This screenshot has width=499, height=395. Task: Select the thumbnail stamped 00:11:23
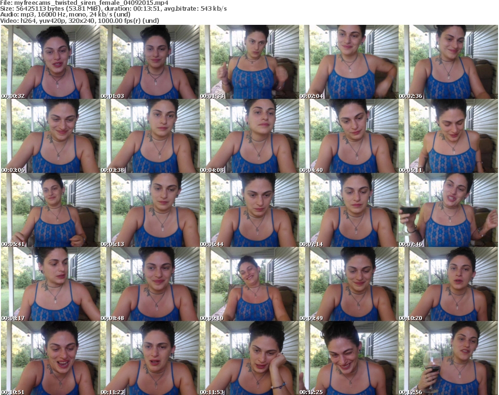click(150, 358)
